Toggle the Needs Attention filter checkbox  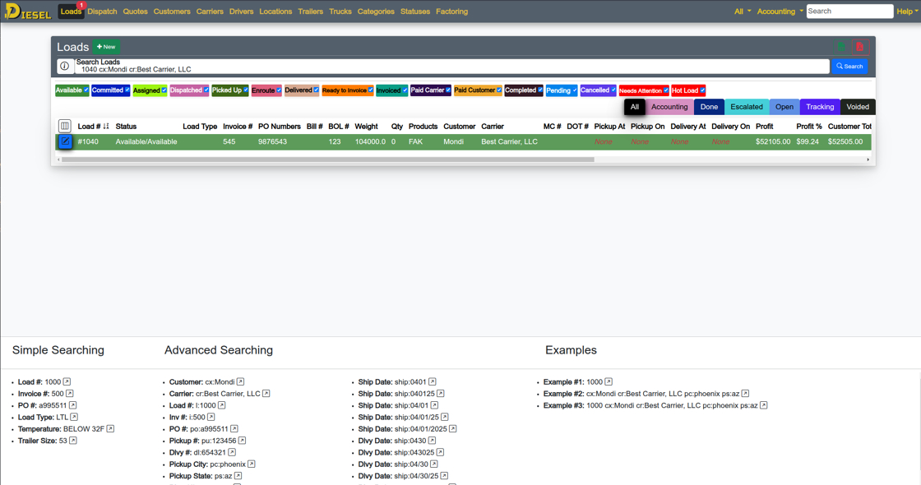pyautogui.click(x=665, y=90)
